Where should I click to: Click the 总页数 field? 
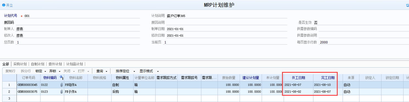tap(78, 42)
